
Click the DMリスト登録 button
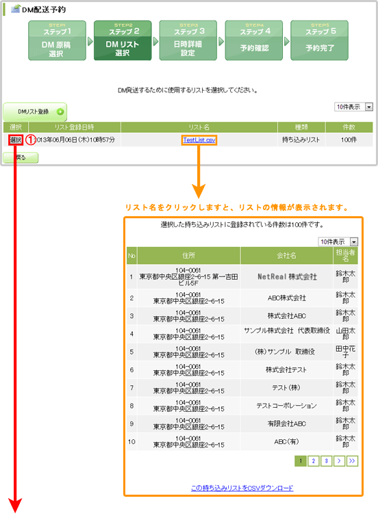(35, 112)
